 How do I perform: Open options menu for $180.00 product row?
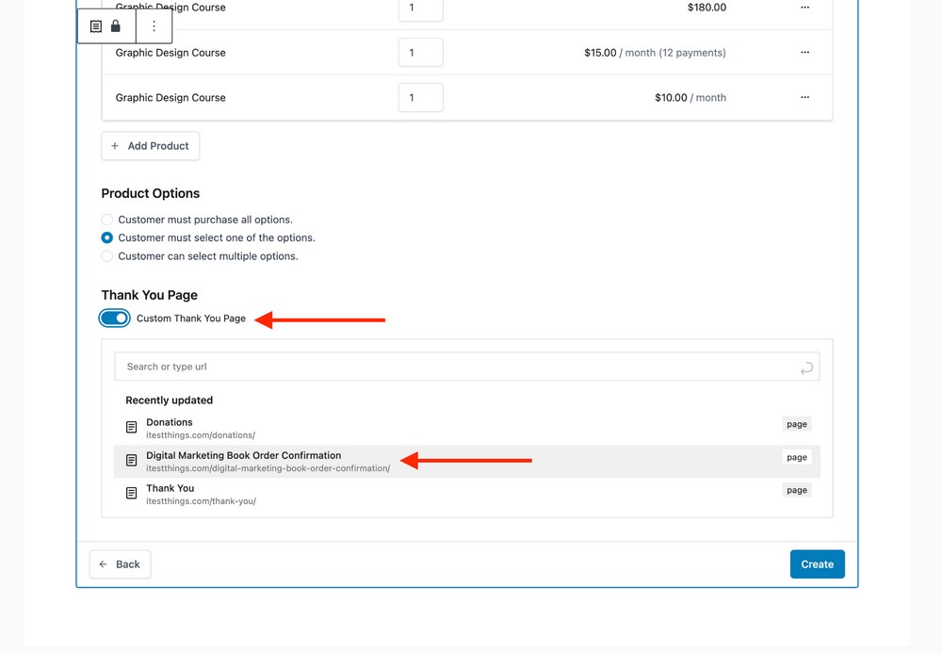tap(804, 8)
